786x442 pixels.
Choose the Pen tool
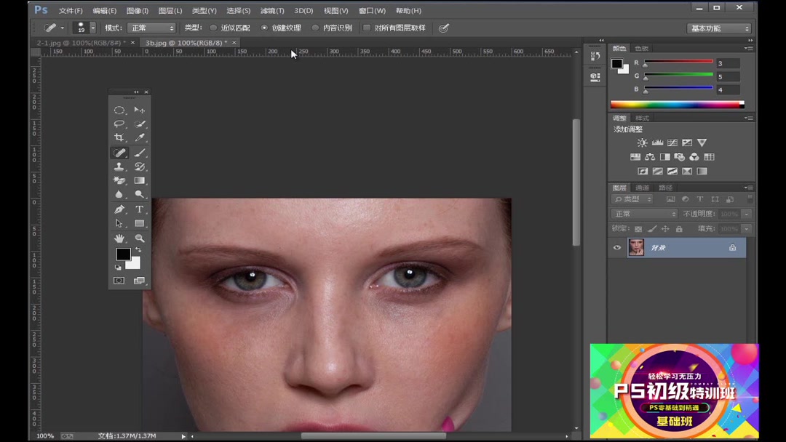(119, 209)
